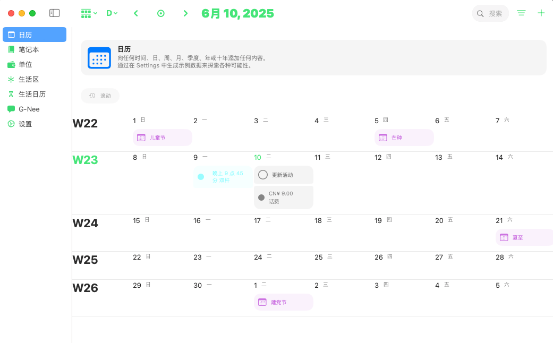Image resolution: width=553 pixels, height=343 pixels.
Task: Click the 搜索 search field
Action: pos(490,13)
